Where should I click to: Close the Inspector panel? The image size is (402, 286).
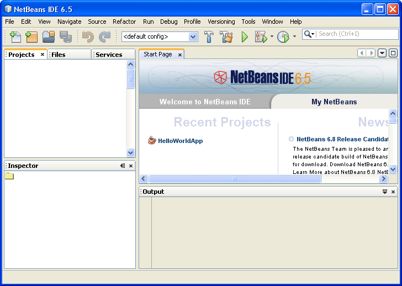pyautogui.click(x=131, y=166)
